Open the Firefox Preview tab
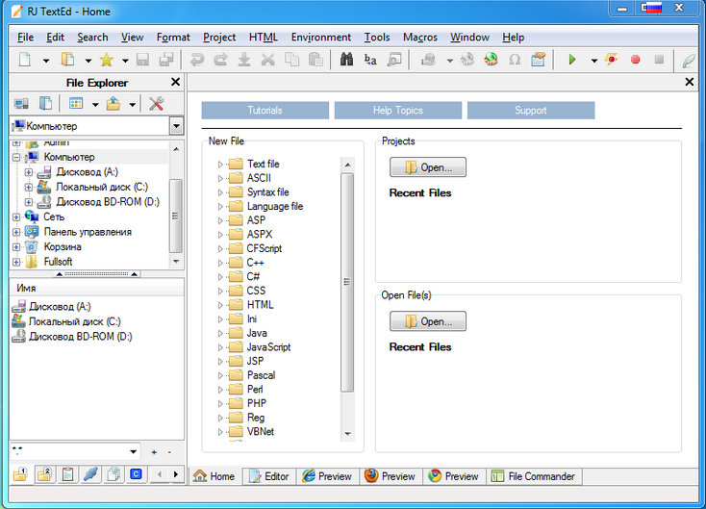Viewport: 706px width, 509px height. pos(391,476)
